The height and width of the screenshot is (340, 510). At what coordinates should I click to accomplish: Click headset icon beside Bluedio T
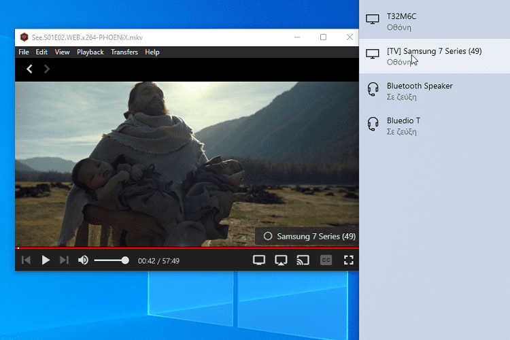[x=373, y=124]
